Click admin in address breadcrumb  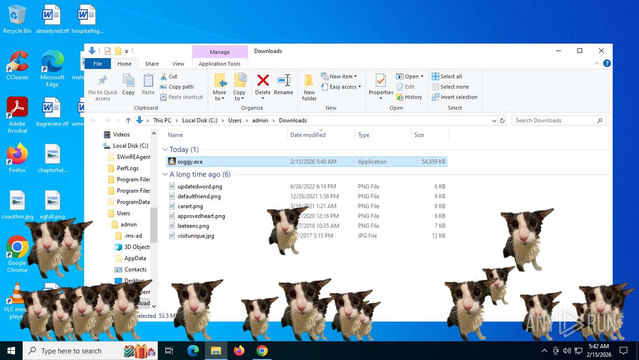click(x=260, y=120)
